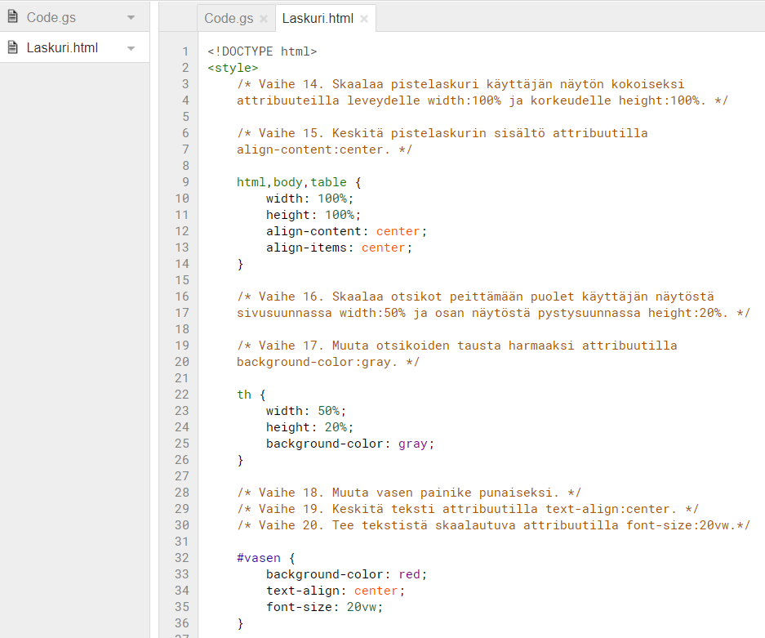Click the Code.gs file icon in sidebar
Screen dimensions: 765x638
click(12, 17)
